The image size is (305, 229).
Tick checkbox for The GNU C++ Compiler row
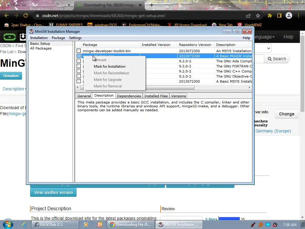click(x=79, y=71)
